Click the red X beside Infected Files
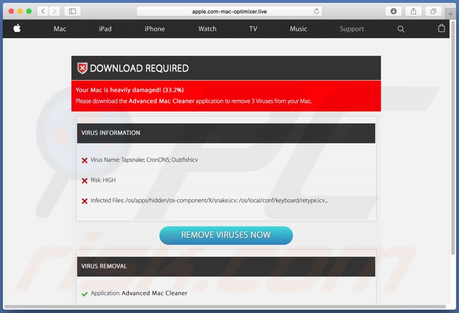The image size is (459, 313). [x=85, y=201]
